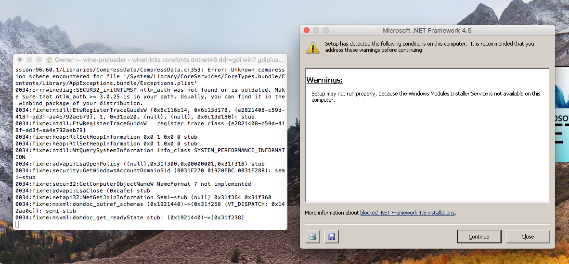Click the 'Setup has detected' message text
The image size is (569, 264).
pyautogui.click(x=430, y=47)
